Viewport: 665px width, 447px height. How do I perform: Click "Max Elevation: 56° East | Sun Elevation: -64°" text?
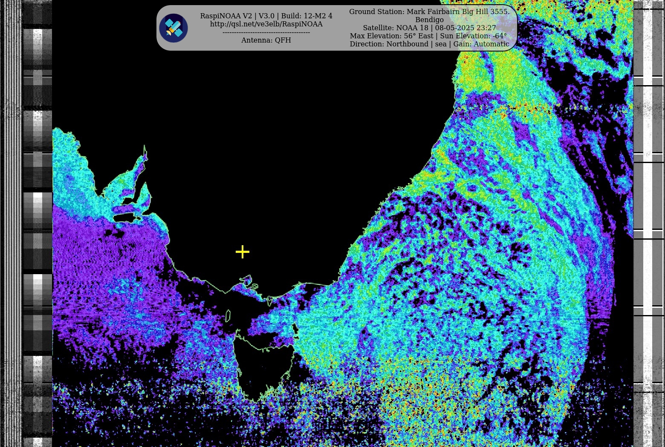coord(428,36)
